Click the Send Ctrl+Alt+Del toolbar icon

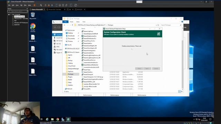tap(41, 5)
